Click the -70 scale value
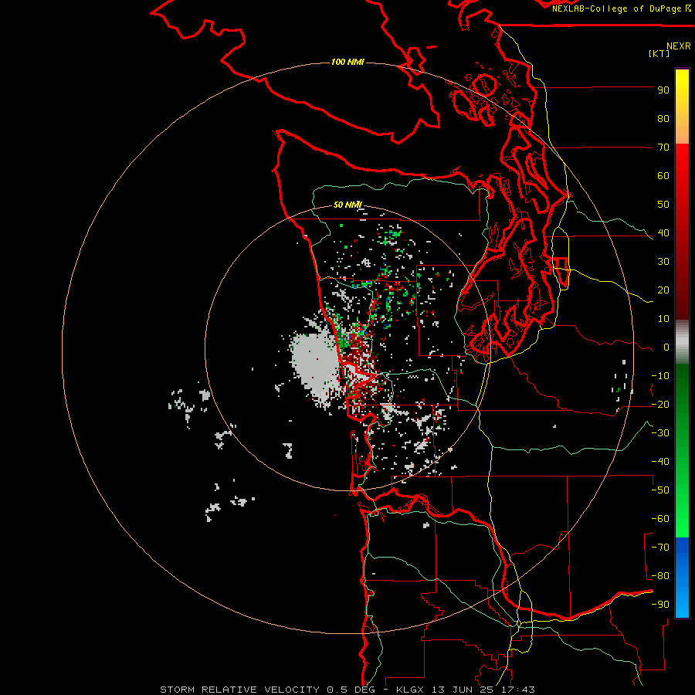695x695 pixels. [660, 548]
